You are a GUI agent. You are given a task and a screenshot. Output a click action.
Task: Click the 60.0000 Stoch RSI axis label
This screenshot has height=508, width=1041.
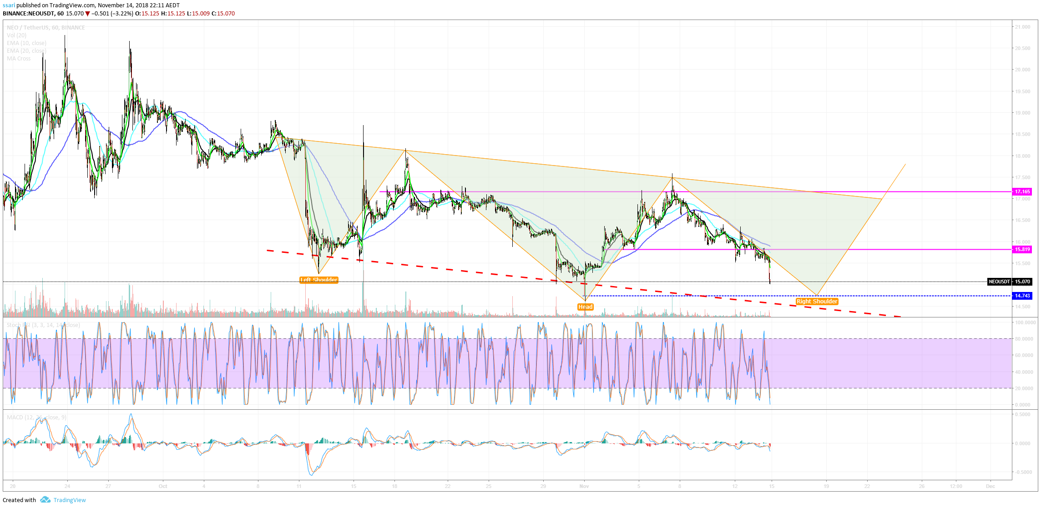pos(1024,356)
